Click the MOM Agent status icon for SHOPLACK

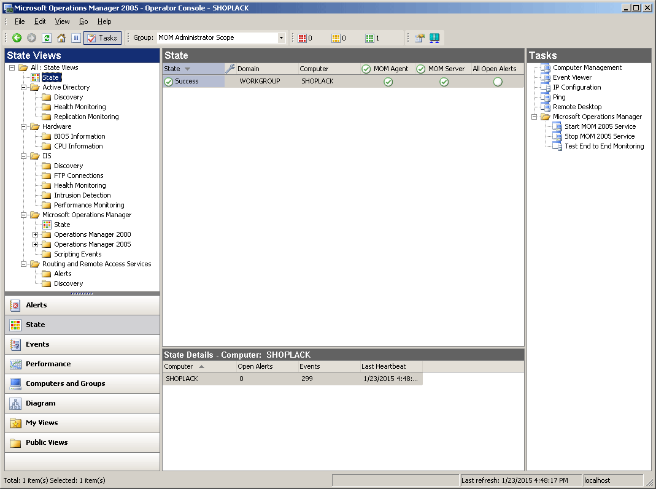388,82
